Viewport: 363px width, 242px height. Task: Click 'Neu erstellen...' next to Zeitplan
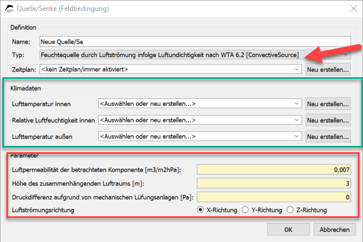click(328, 69)
